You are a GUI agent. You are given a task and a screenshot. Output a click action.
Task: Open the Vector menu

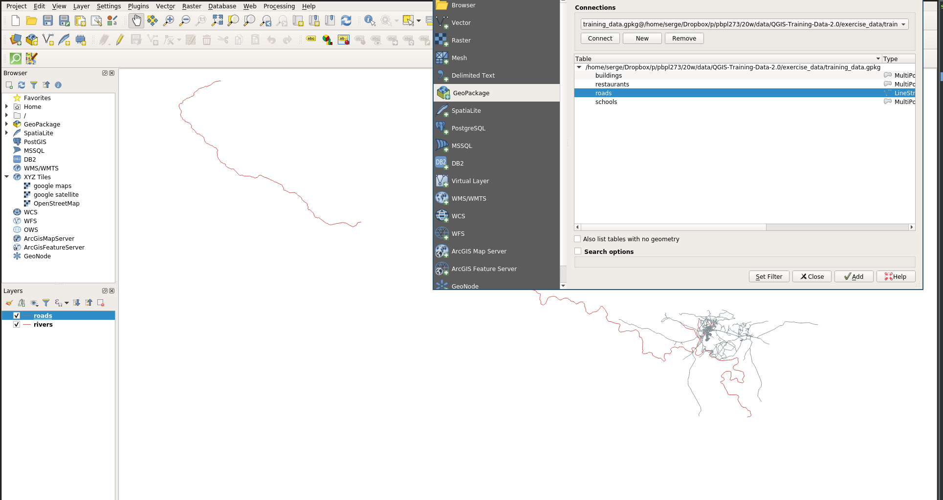[165, 6]
